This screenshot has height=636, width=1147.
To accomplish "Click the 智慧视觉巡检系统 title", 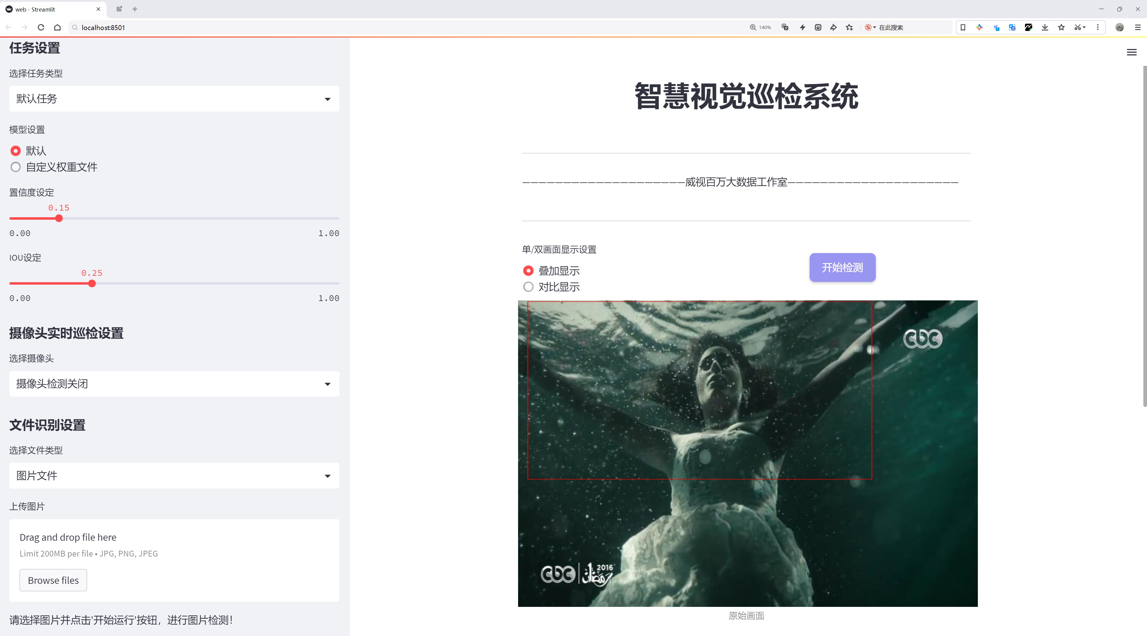I will [746, 96].
